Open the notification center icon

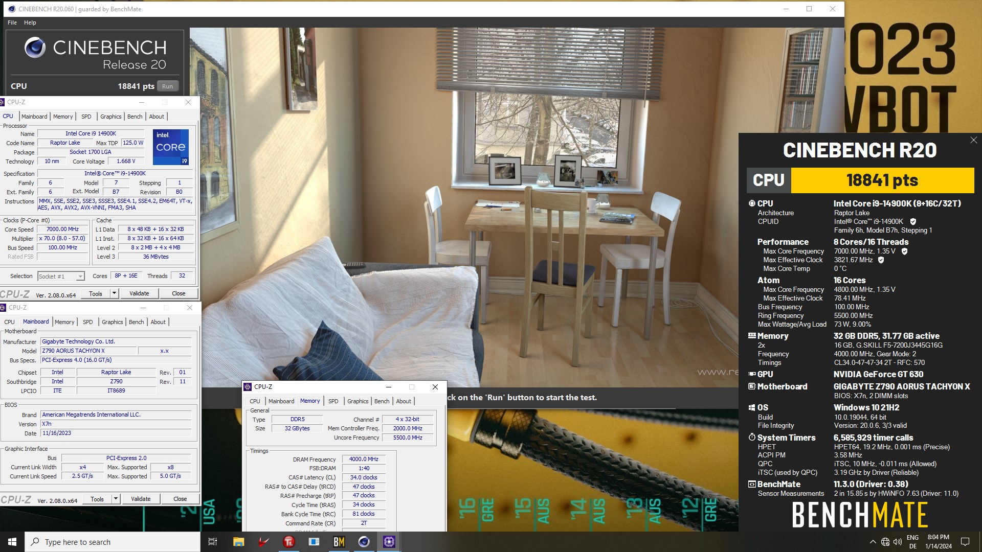click(x=965, y=542)
